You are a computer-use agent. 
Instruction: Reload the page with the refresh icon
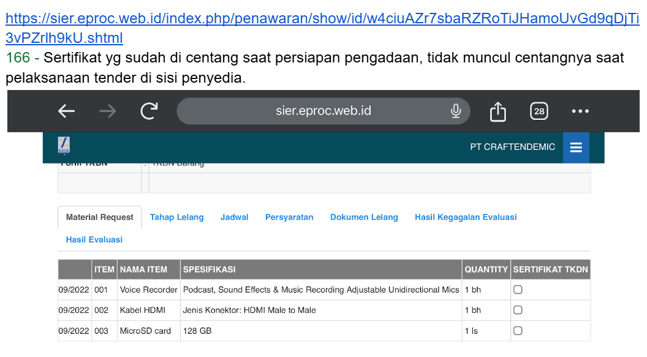coord(149,111)
